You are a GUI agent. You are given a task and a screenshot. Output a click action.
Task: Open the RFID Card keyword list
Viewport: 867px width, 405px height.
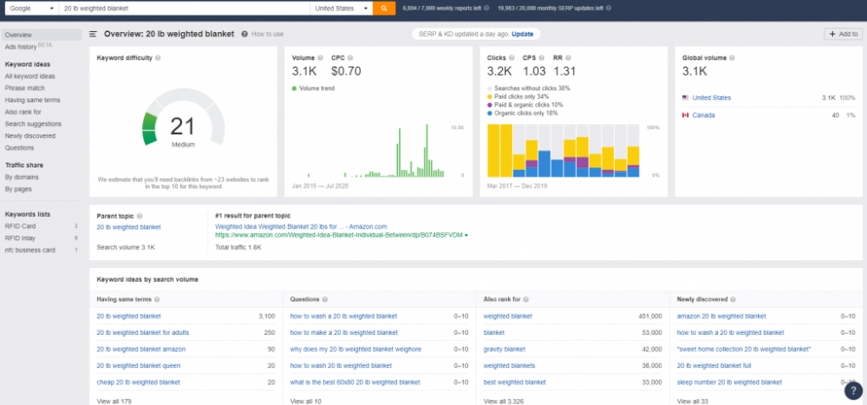click(x=20, y=225)
